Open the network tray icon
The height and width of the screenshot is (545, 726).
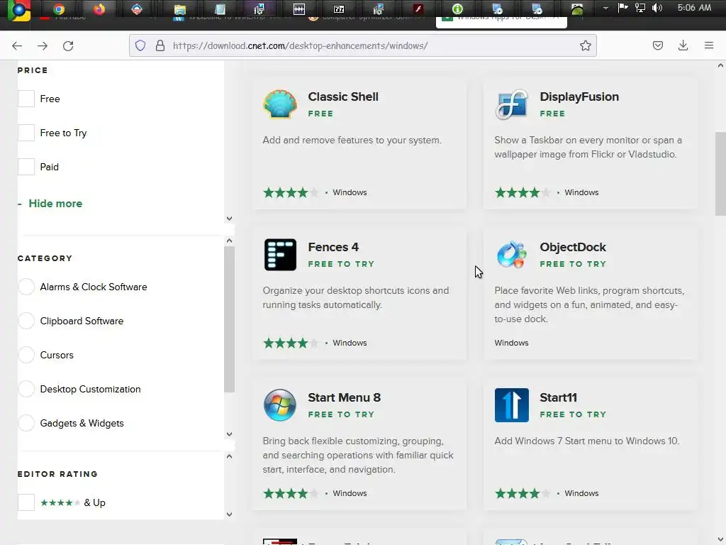640,8
